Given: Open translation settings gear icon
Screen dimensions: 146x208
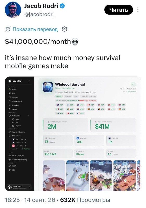Looking at the screenshot, I should tap(64, 29).
